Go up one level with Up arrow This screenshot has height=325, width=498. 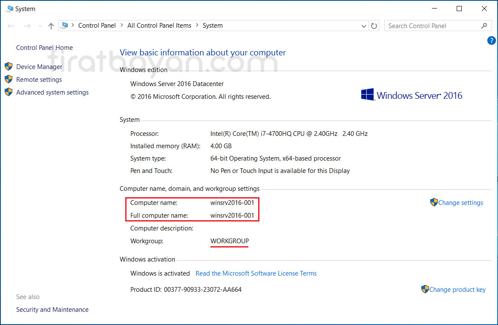(x=51, y=26)
